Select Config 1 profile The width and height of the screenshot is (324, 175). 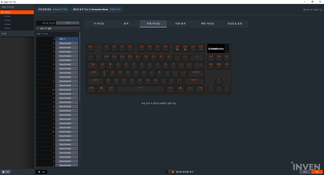pos(17,12)
